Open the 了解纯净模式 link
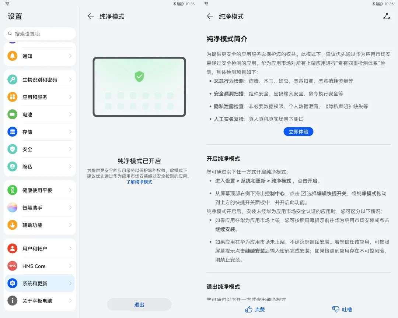Viewport: 398px width, 318px height. [139, 182]
